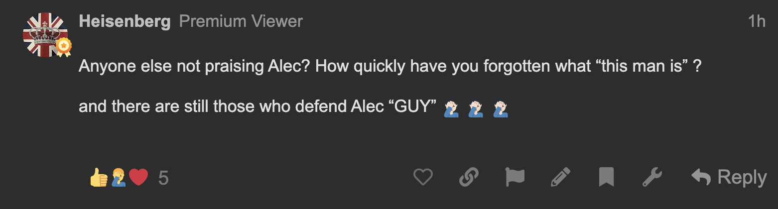Open the post date from the 1h timestamp
This screenshot has width=778, height=209.
coord(757,21)
